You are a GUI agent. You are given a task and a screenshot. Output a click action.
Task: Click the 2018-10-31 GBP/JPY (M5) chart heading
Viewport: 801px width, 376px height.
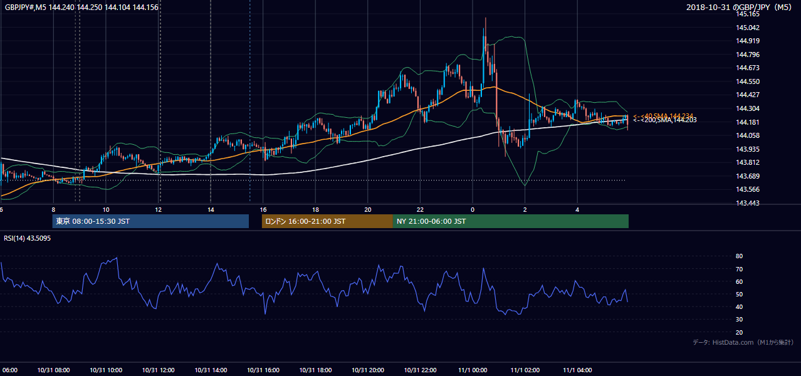tap(740, 7)
